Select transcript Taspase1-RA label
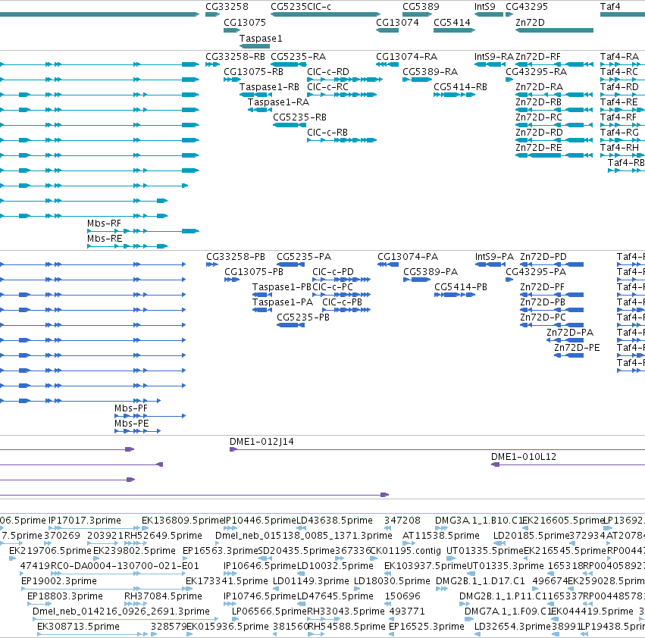 tap(278, 102)
